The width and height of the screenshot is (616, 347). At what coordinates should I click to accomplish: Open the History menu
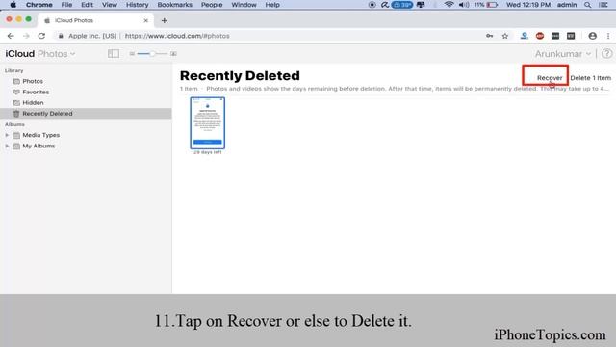(137, 5)
